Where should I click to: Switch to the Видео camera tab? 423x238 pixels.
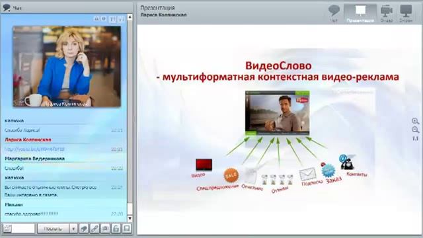[x=386, y=13]
